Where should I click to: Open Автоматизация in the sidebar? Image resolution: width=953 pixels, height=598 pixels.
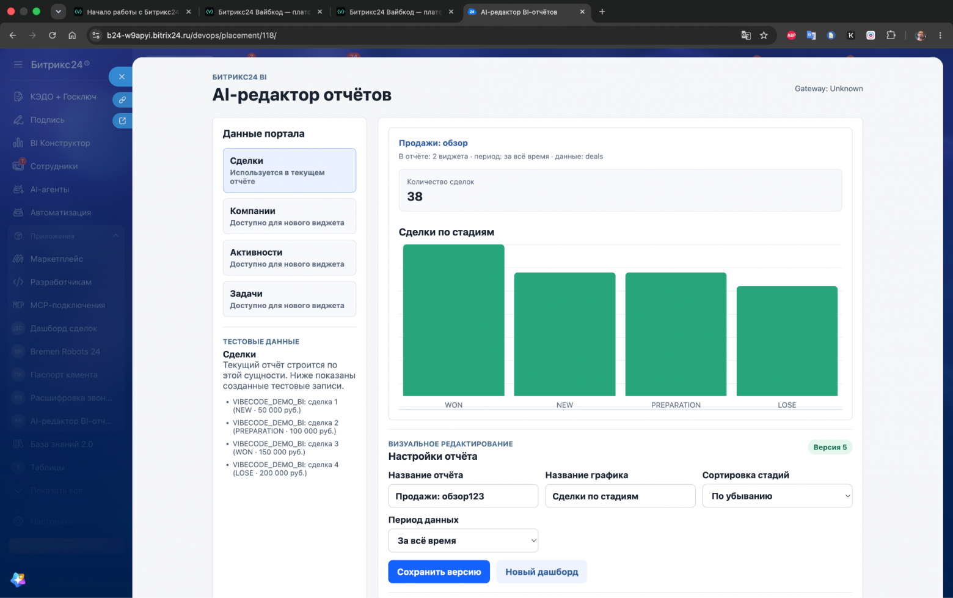point(61,213)
